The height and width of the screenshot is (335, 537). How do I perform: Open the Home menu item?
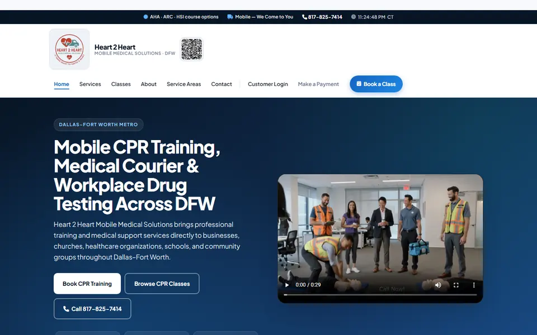[x=62, y=84]
